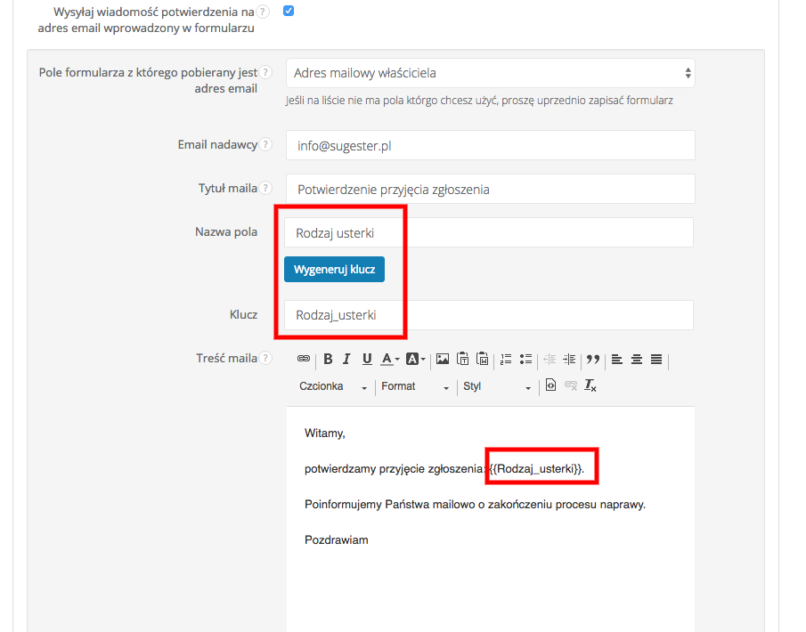Show help for the form field selector
This screenshot has height=632, width=806.
pyautogui.click(x=265, y=72)
